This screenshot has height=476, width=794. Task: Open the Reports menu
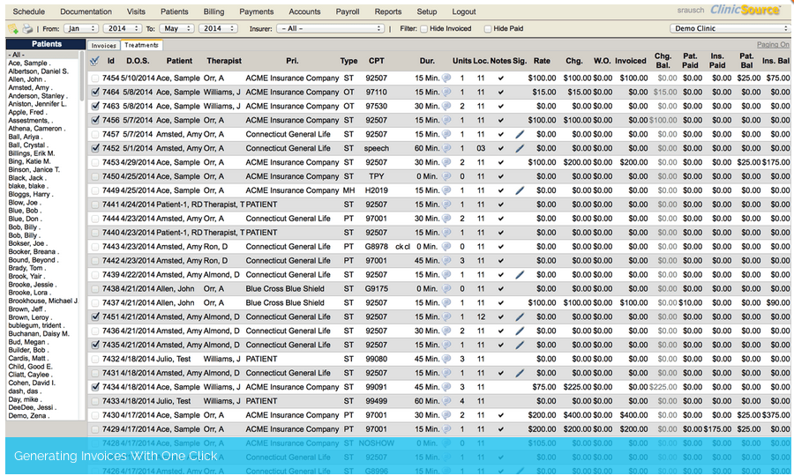coord(388,11)
